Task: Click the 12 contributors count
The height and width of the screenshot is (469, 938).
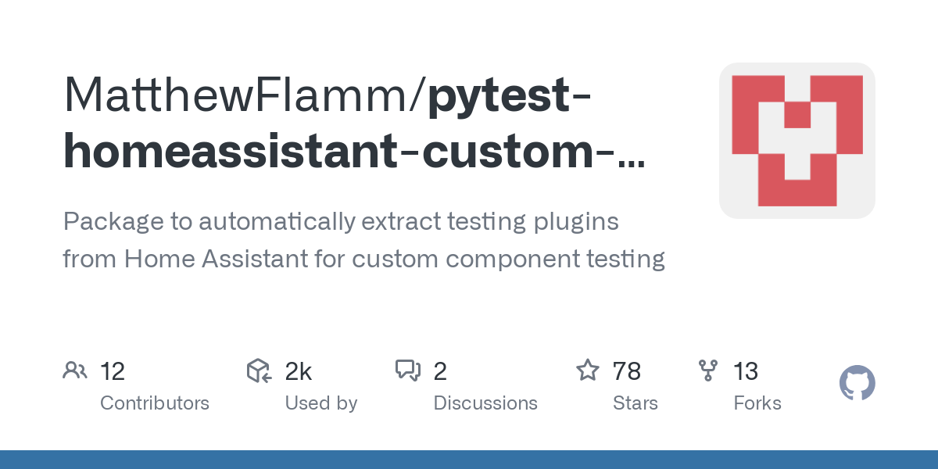Action: point(113,371)
